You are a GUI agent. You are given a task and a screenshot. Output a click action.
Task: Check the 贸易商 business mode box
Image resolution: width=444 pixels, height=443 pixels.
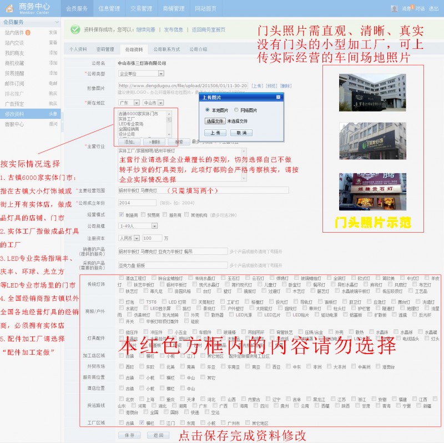click(142, 214)
